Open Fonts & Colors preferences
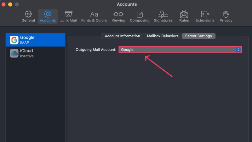Viewport: 252px width, 142px height. [94, 16]
